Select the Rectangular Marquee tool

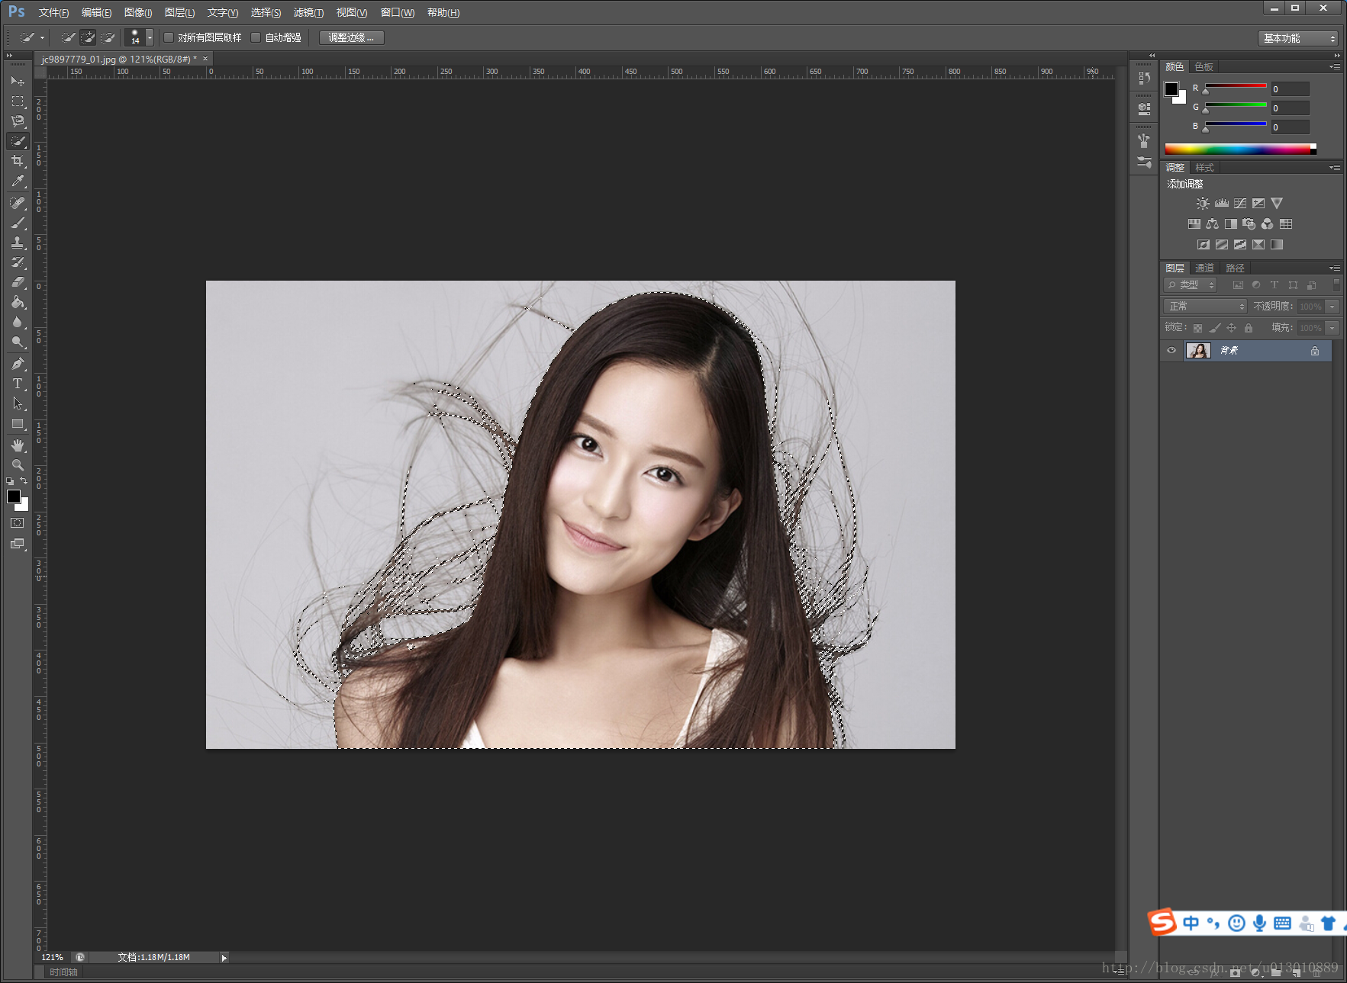(x=18, y=101)
